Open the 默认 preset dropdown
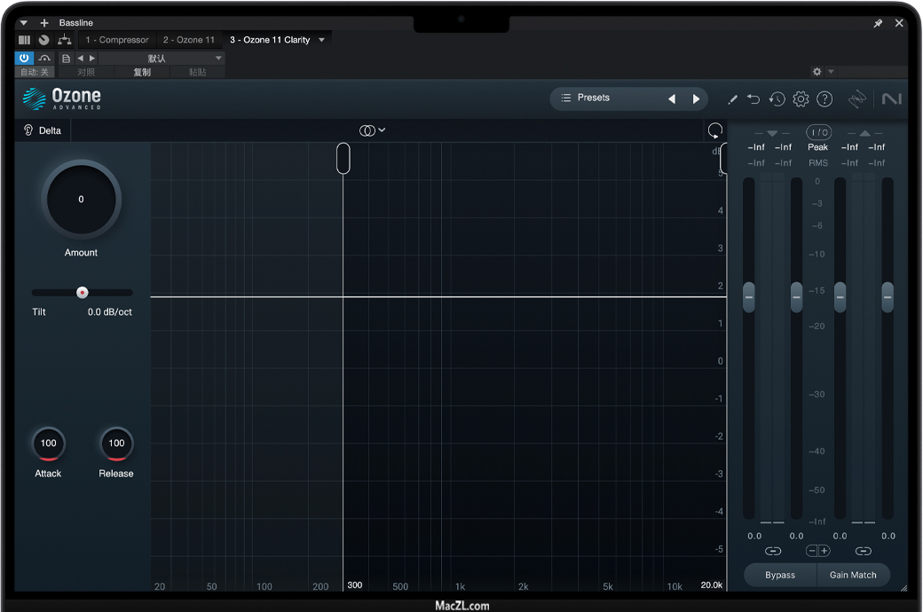The height and width of the screenshot is (612, 923). click(x=161, y=59)
